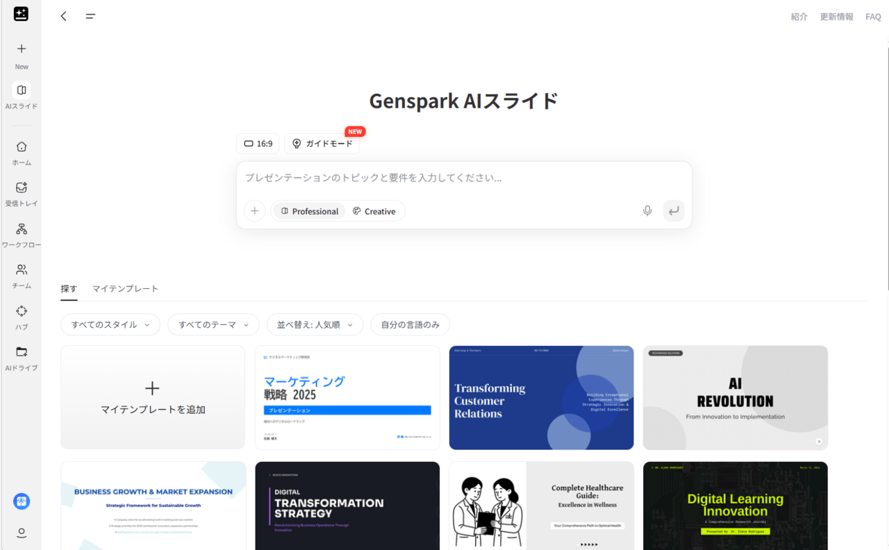Expand the すべてのテーマ dropdown
The height and width of the screenshot is (550, 889).
[213, 324]
